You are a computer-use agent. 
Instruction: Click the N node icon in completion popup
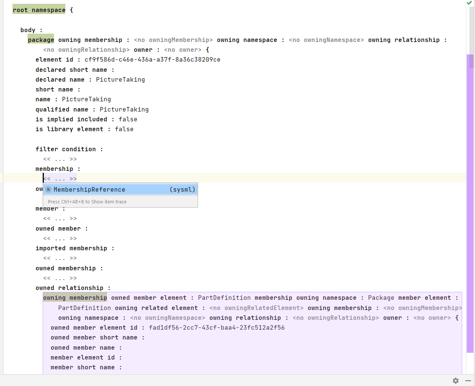coord(48,189)
